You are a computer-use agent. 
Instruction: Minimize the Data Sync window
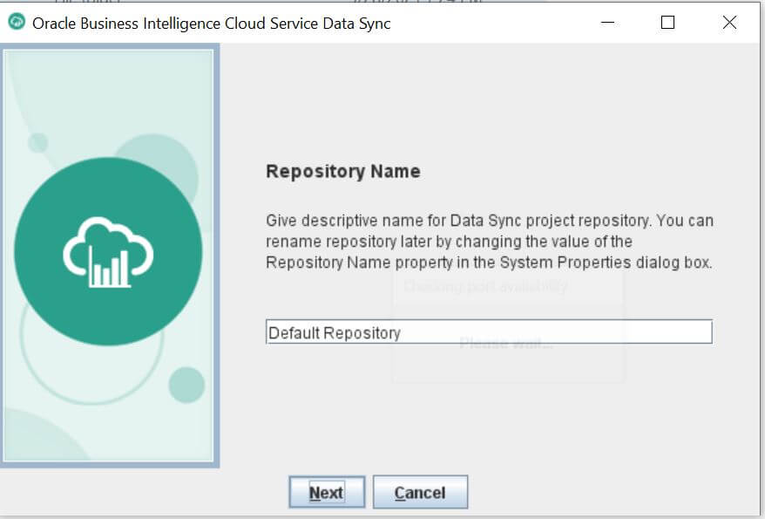(x=607, y=22)
